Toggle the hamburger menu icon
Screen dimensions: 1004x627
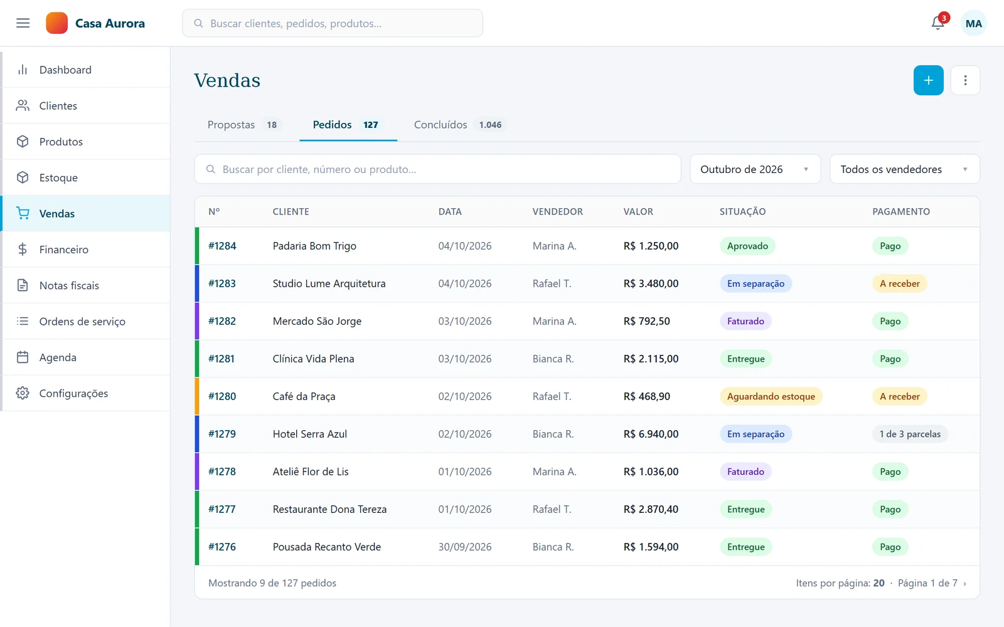coord(23,23)
